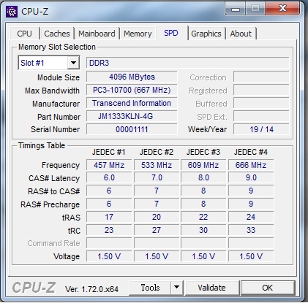Select the Memory tab
308x303 pixels.
(138, 34)
